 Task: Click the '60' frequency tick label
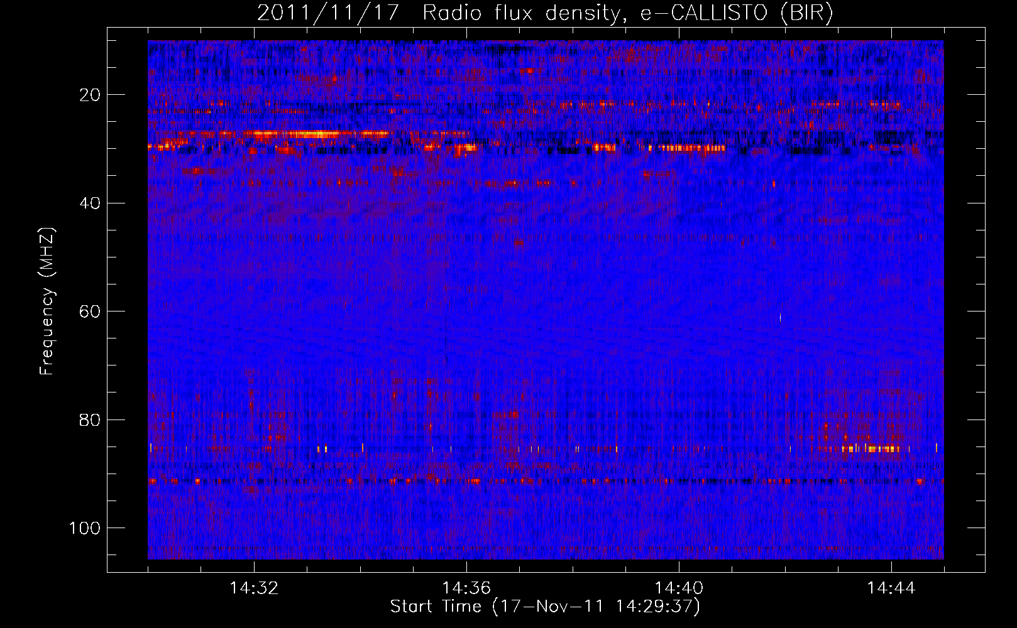(x=91, y=311)
